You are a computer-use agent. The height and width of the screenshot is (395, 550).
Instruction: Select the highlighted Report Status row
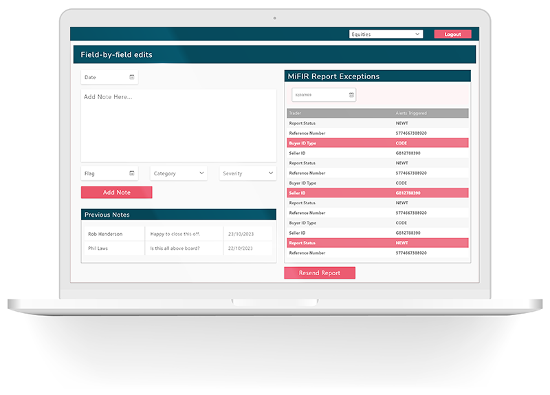point(377,243)
